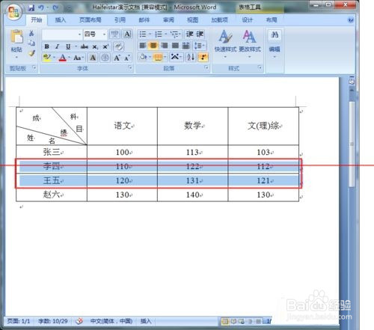
Task: Redo action in quick access toolbar
Action: point(55,7)
